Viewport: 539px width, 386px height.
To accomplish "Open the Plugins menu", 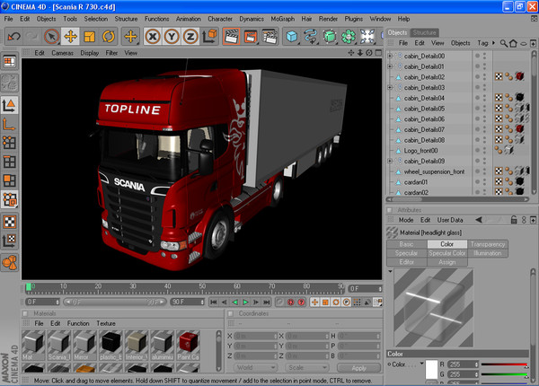I will 353,19.
